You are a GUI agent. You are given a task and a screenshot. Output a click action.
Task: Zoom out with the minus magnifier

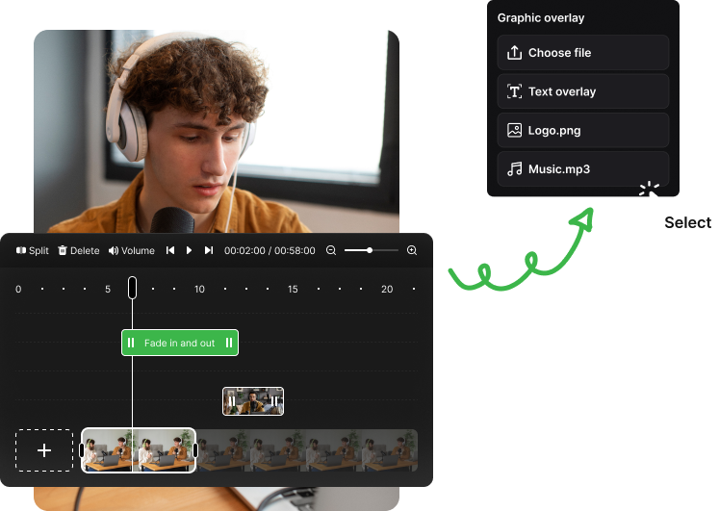(x=331, y=250)
